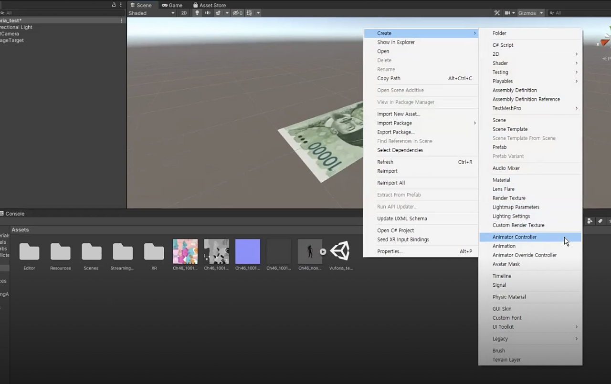Select Directional Light in Hierarchy
The image size is (611, 384).
pos(16,27)
